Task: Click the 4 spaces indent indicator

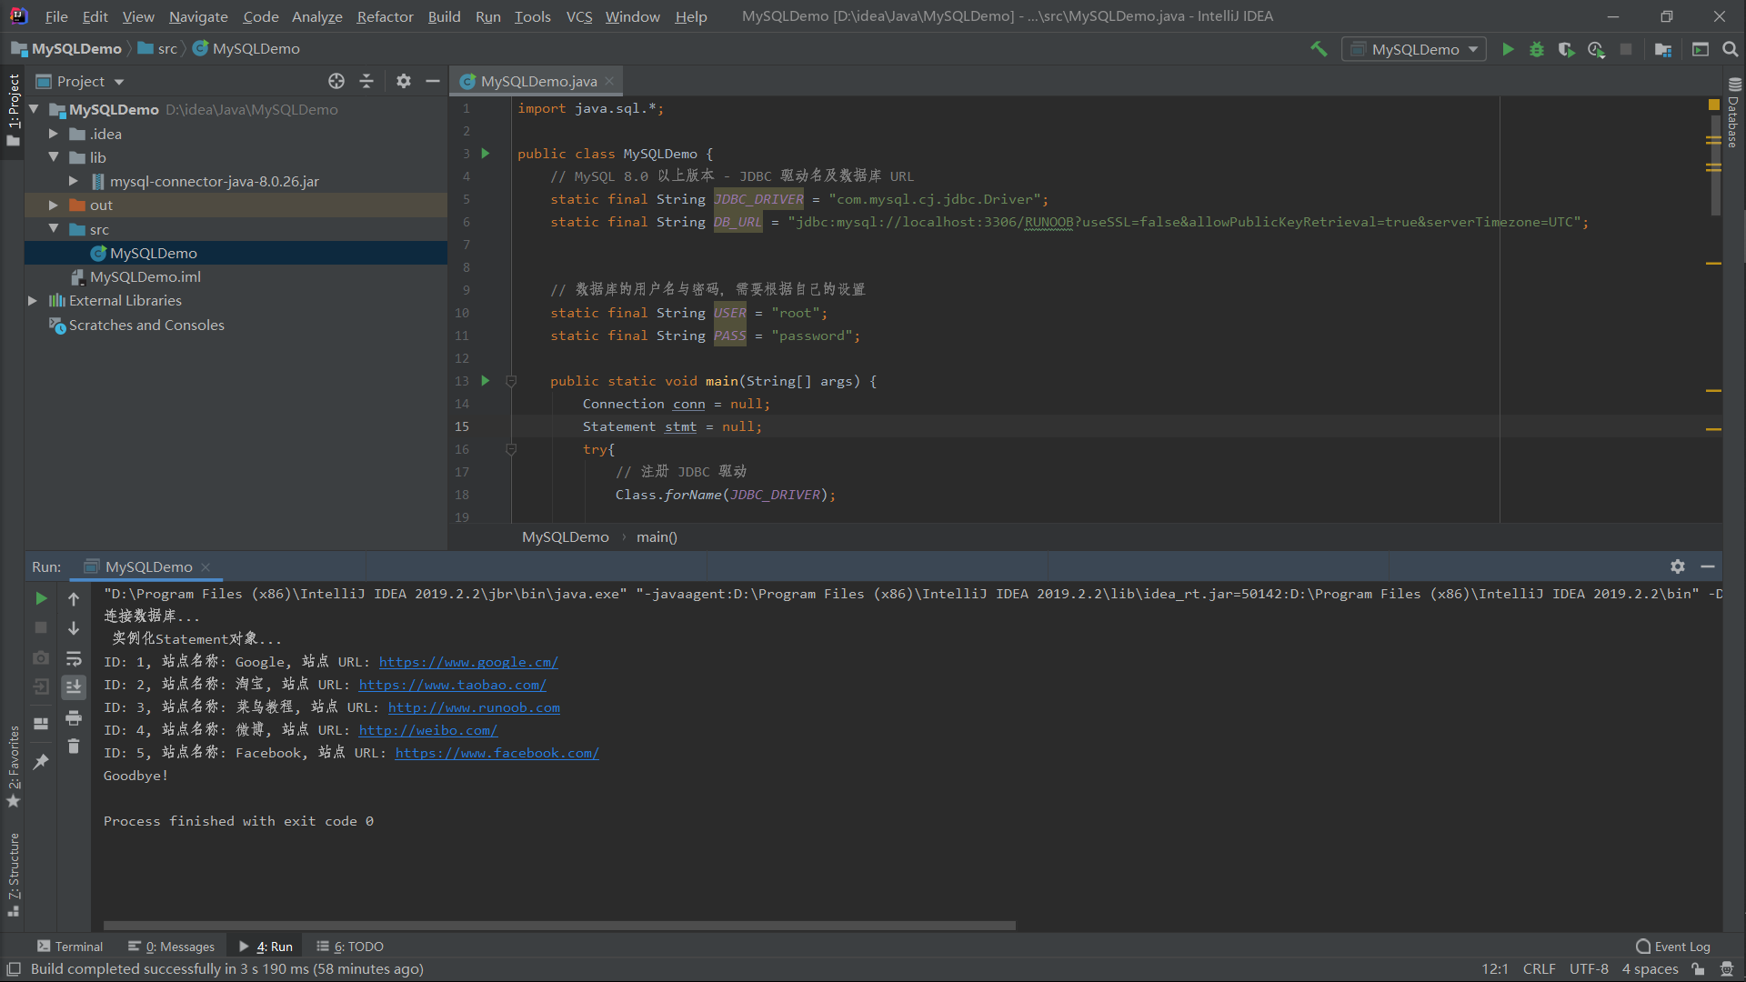Action: (x=1650, y=969)
